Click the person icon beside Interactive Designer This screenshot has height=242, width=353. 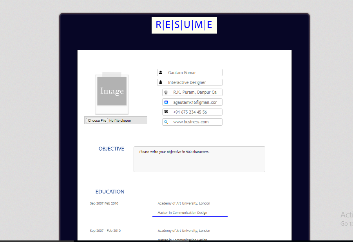click(161, 82)
